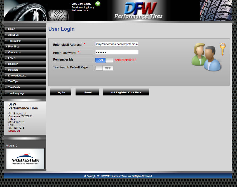Open the About Us page
Screen dimensions: 237x187
click(13, 35)
